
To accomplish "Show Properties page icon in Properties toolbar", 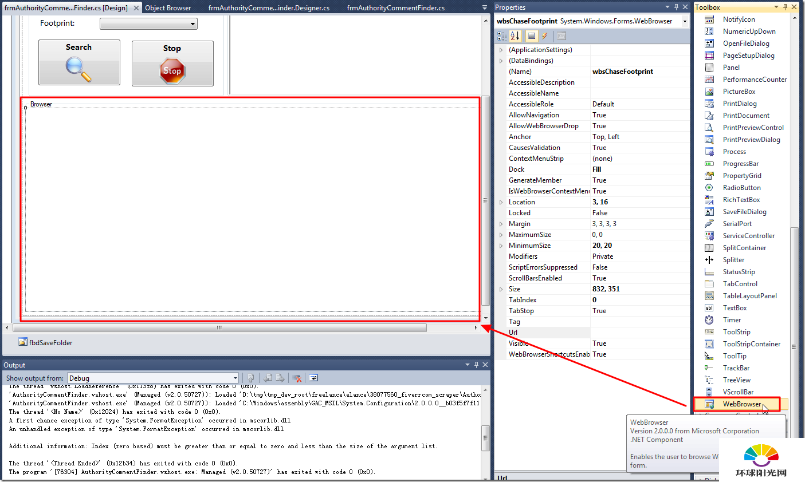I will (x=532, y=36).
